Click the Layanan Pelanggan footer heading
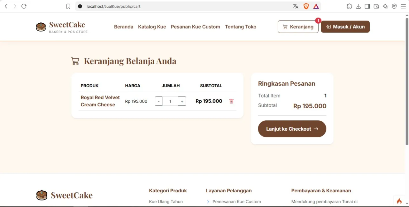 [x=229, y=191]
